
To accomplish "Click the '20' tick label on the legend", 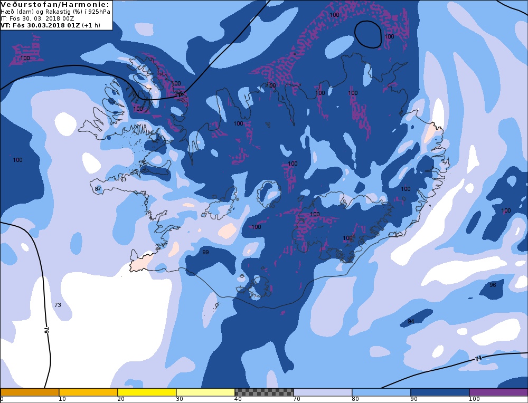I will click(121, 399).
